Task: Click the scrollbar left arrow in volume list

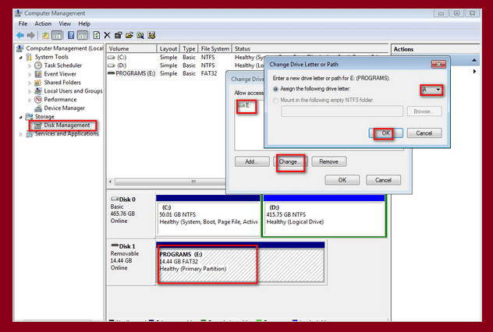Action: point(110,182)
